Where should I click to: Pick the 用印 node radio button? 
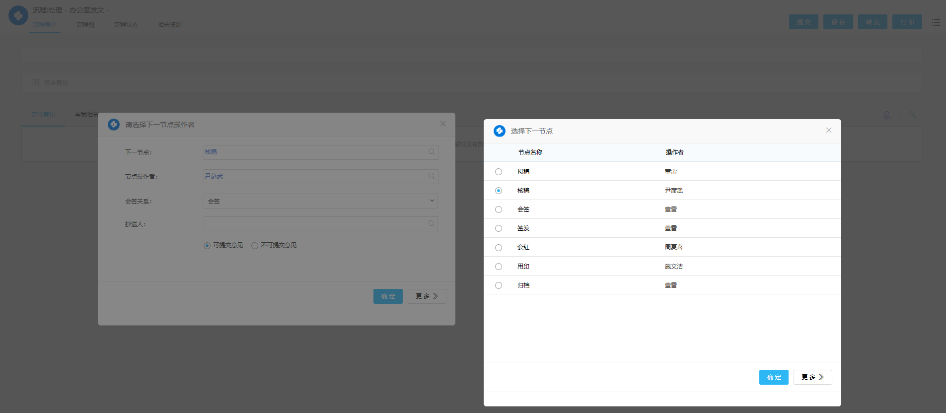tap(499, 267)
